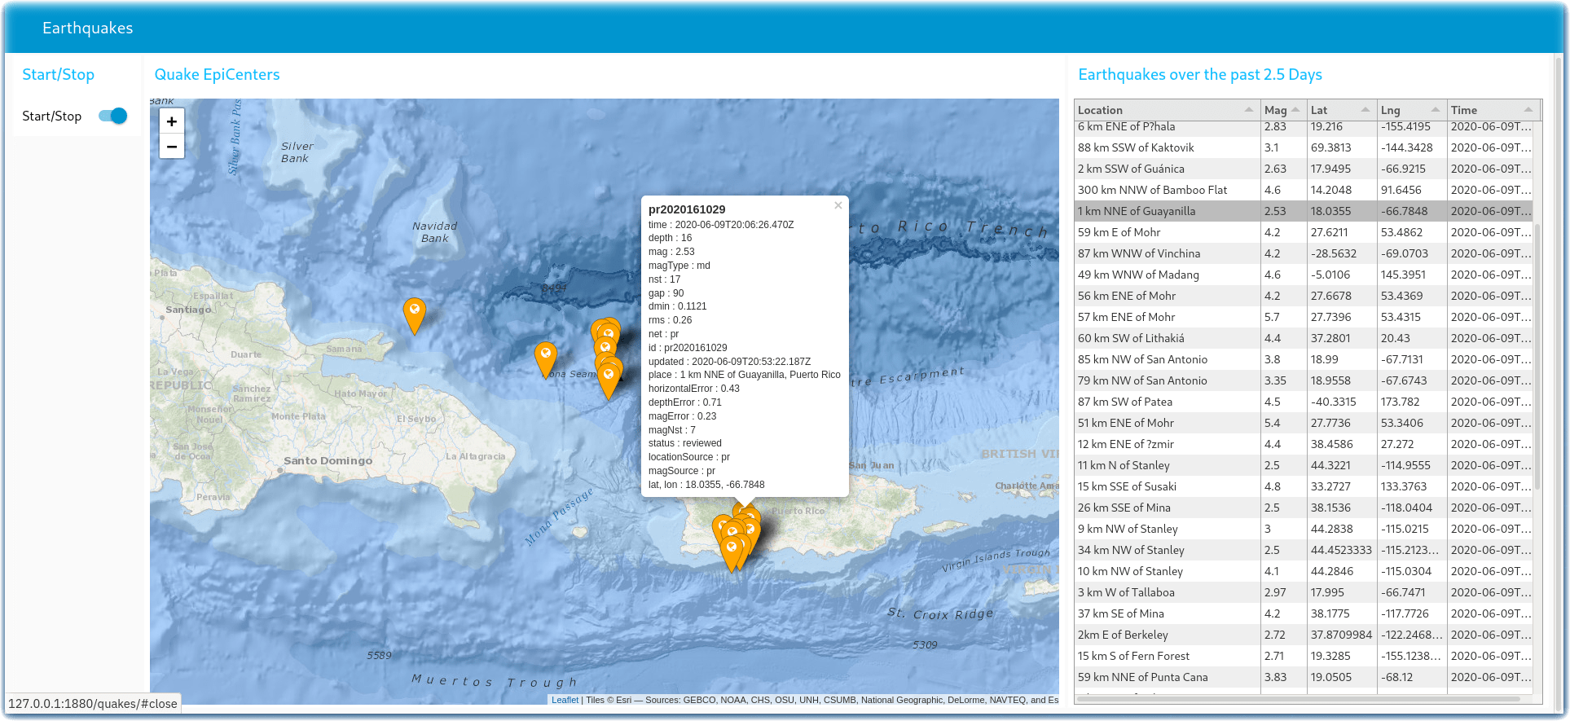Image resolution: width=1570 pixels, height=721 pixels.
Task: Sort table by Lng column arrow
Action: tap(1436, 110)
